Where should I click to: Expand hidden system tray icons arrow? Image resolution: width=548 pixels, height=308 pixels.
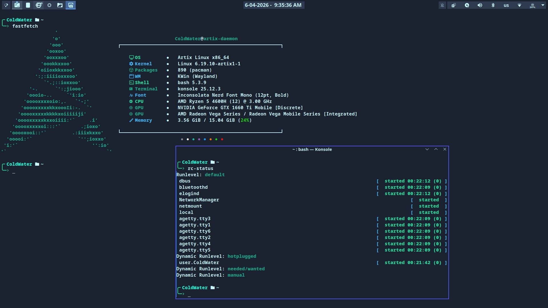pyautogui.click(x=543, y=5)
